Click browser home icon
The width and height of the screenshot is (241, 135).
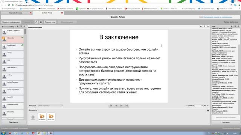click(12, 5)
